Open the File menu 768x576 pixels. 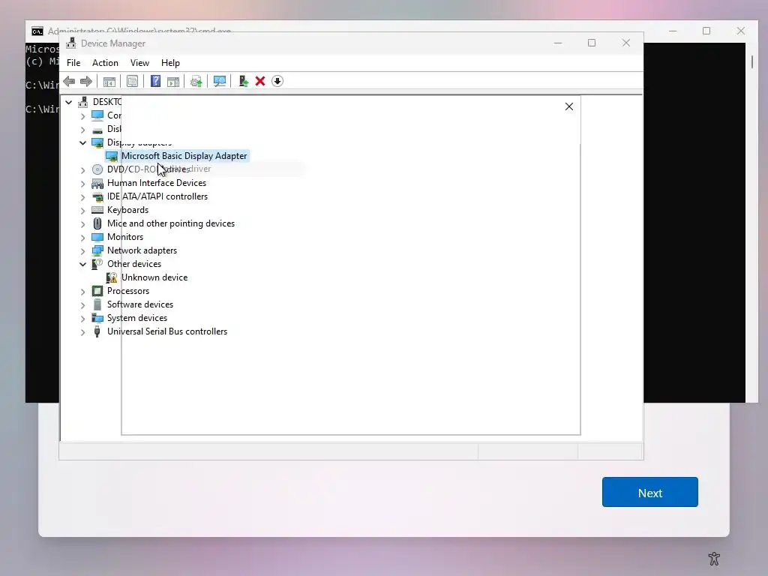pyautogui.click(x=73, y=63)
